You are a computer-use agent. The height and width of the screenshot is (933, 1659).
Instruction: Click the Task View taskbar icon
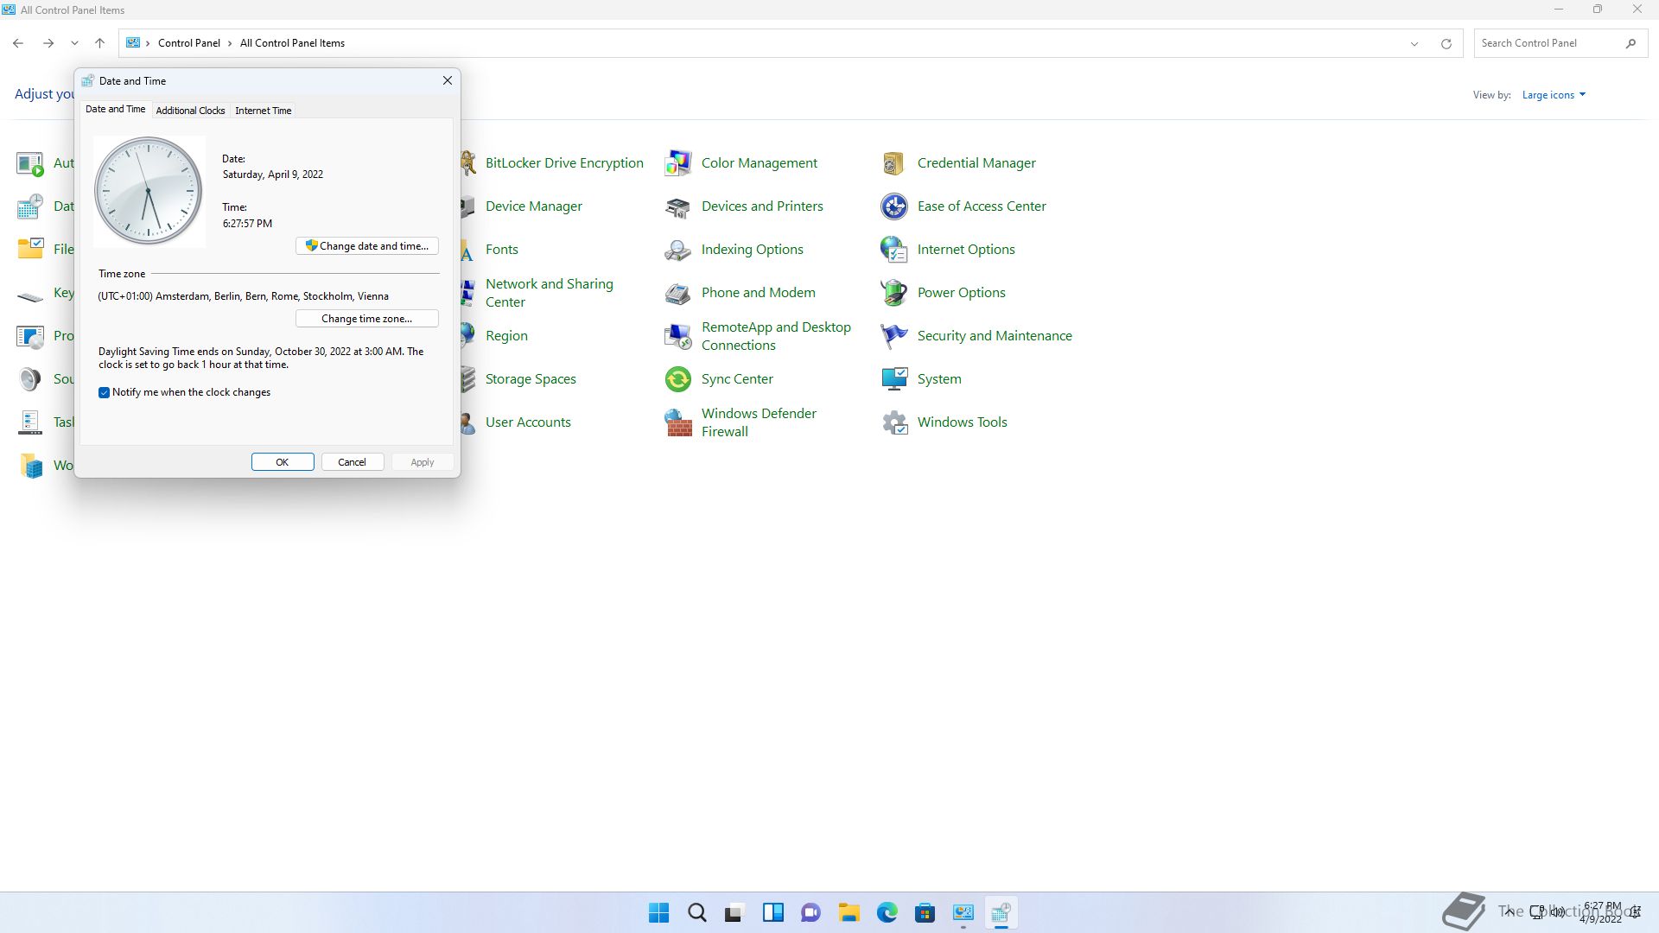coord(734,912)
